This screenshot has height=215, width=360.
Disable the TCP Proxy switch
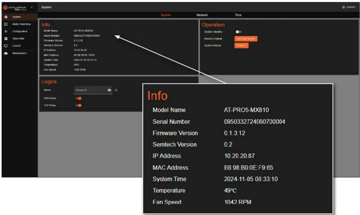click(x=79, y=106)
